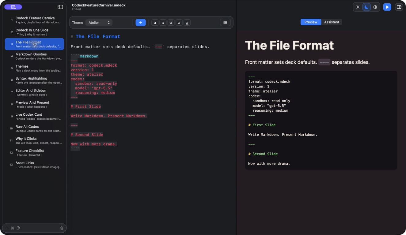Click the preview title 'The File Format'
The height and width of the screenshot is (235, 406).
click(289, 45)
